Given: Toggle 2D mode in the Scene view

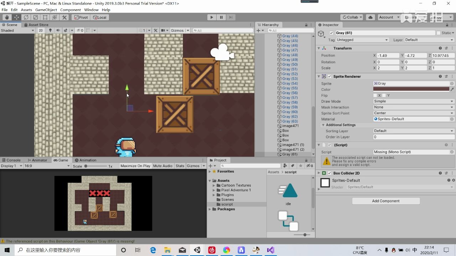Looking at the screenshot, I should pos(41,31).
